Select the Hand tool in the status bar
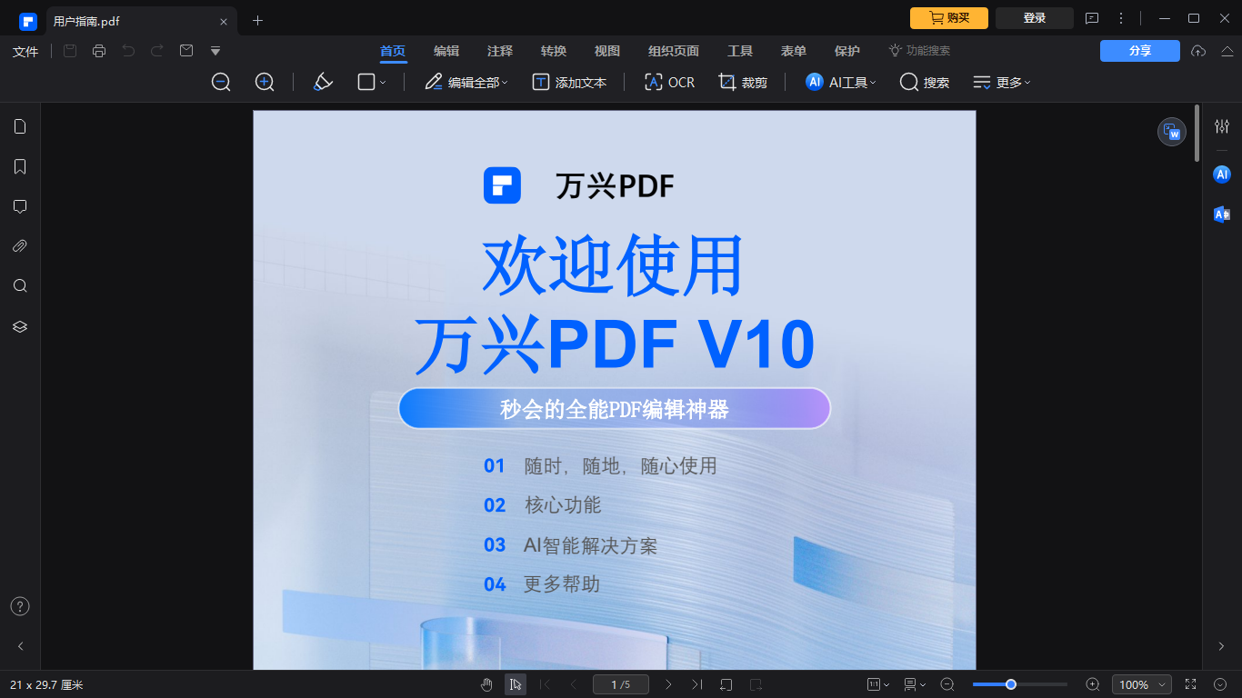Image resolution: width=1242 pixels, height=698 pixels. (486, 683)
